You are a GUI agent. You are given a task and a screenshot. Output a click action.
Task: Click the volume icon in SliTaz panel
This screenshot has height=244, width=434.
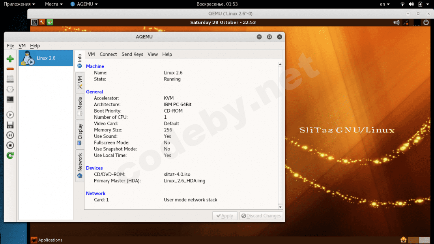tap(397, 23)
